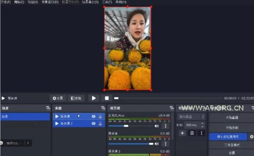Click the 媒体源 2 mixer channel label
Screen dimensions: 254x156
tap(115, 151)
